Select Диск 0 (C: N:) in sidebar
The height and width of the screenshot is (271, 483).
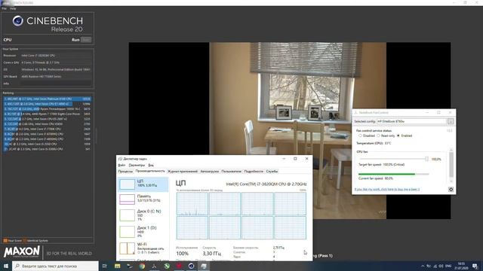pos(143,215)
